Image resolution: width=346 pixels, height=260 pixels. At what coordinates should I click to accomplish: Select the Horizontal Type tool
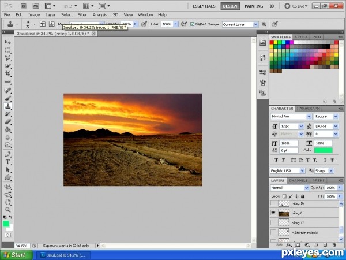[x=7, y=162]
